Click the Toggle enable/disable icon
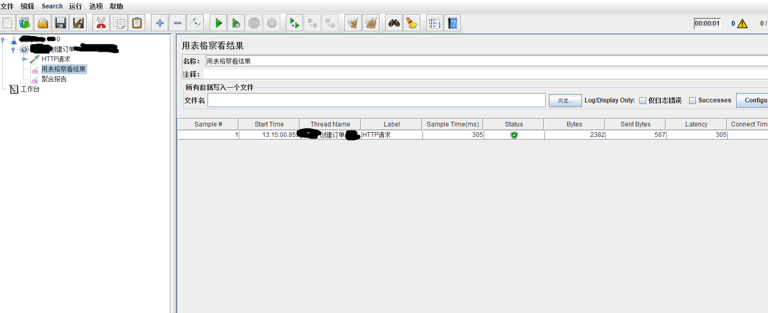This screenshot has width=768, height=313. pos(196,23)
